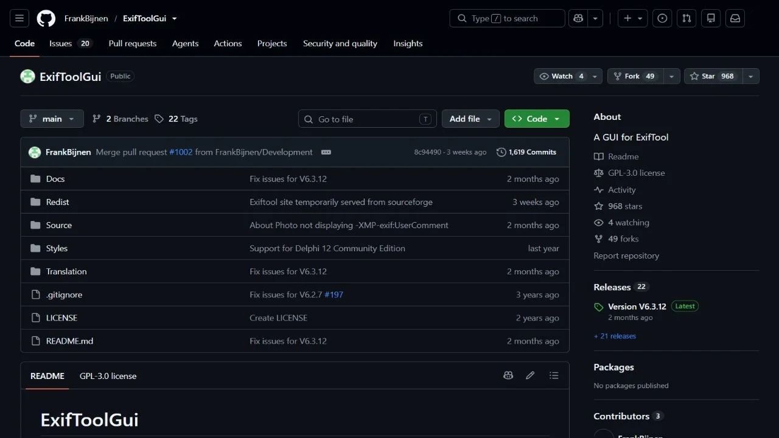Open notifications inbox icon
The width and height of the screenshot is (779, 438).
(x=735, y=18)
